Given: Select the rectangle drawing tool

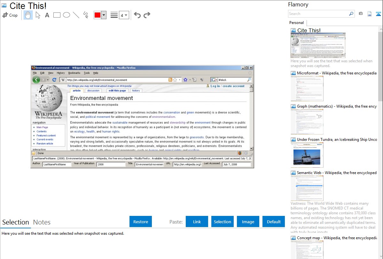Looking at the screenshot, I should (x=57, y=15).
